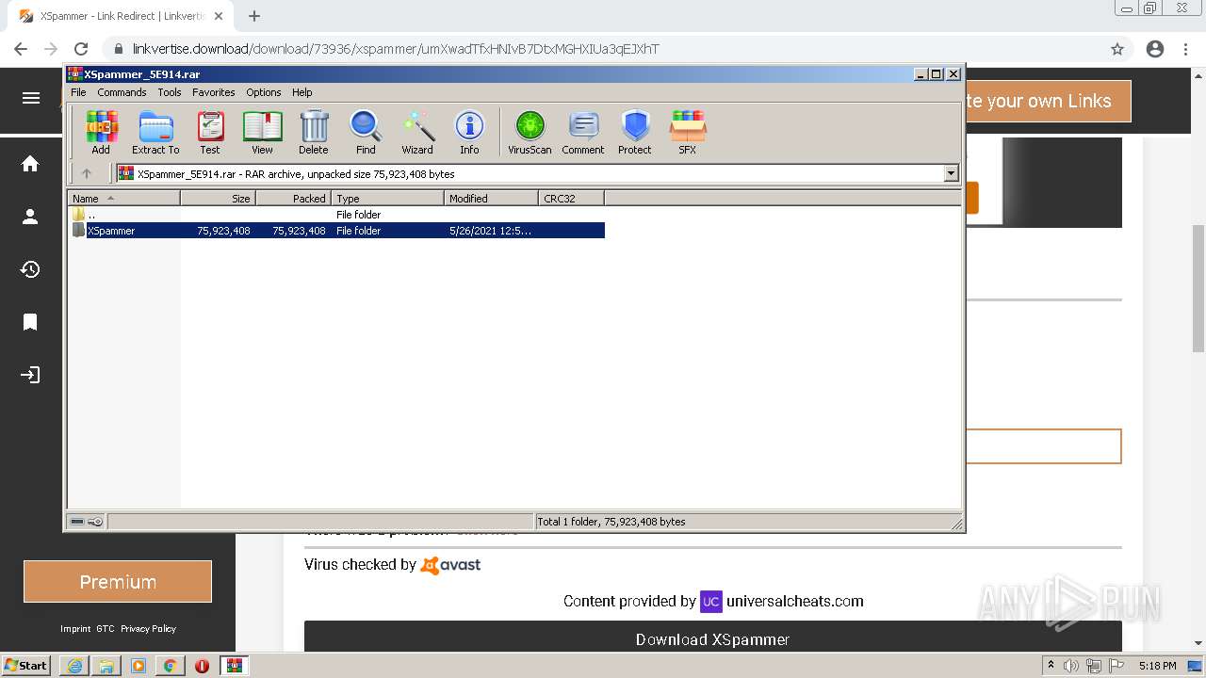Open the Tools menu
The width and height of the screenshot is (1206, 678).
170,92
